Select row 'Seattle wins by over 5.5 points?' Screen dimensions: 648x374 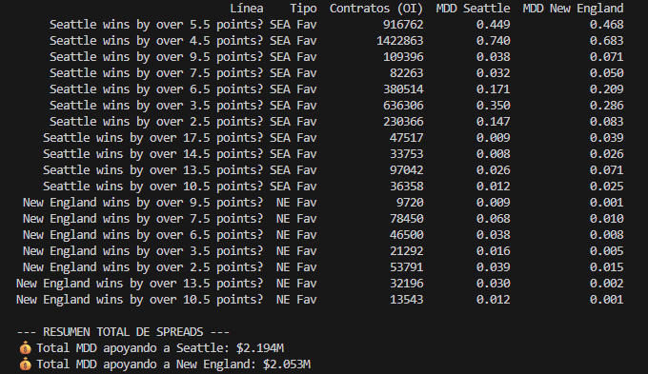tap(336, 25)
